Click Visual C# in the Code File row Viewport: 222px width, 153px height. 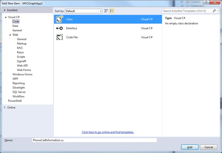click(x=147, y=37)
